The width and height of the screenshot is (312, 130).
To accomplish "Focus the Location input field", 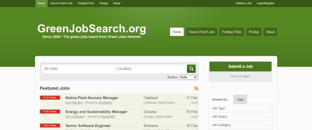I will coord(150,69).
